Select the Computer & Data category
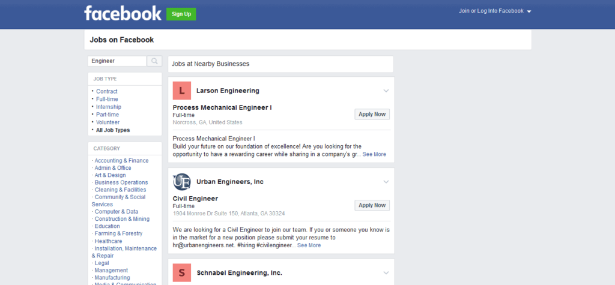 [x=116, y=212]
